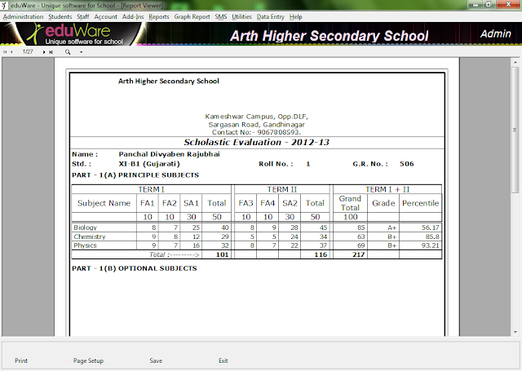
Task: Click the XI-B1 (Gujarati) standard value
Action: 149,164
